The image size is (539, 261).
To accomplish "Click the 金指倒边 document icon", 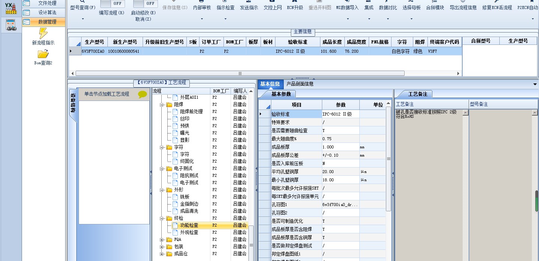I will tap(175, 204).
